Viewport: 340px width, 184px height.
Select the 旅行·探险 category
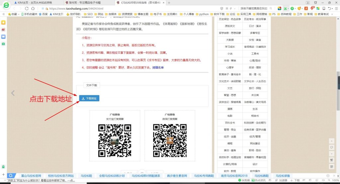coord(255,88)
